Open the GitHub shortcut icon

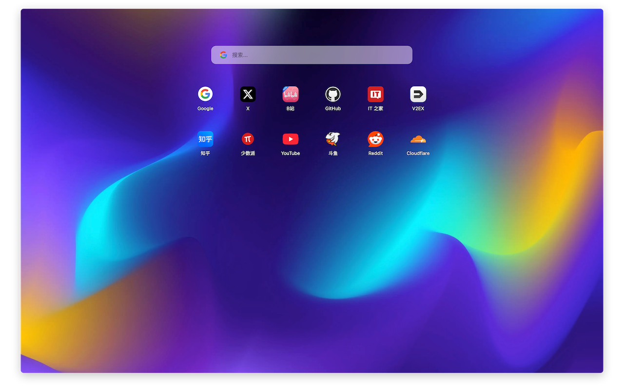tap(333, 94)
